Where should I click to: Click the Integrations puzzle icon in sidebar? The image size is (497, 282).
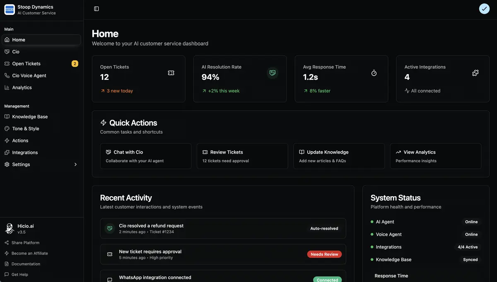7,152
